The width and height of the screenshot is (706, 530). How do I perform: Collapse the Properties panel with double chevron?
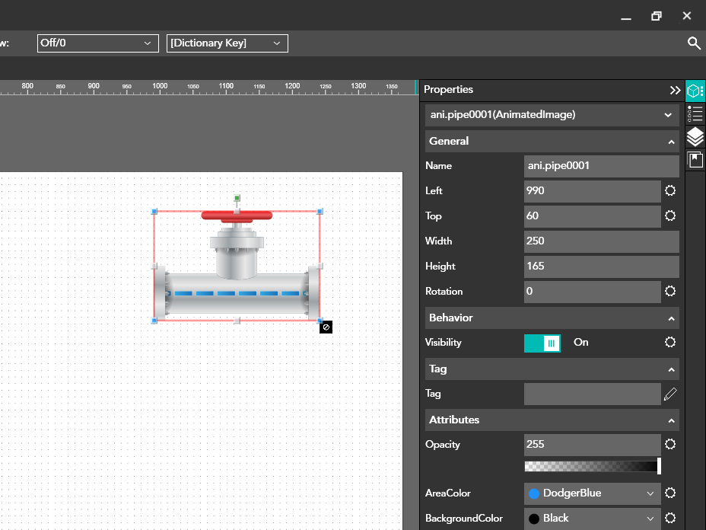[675, 90]
